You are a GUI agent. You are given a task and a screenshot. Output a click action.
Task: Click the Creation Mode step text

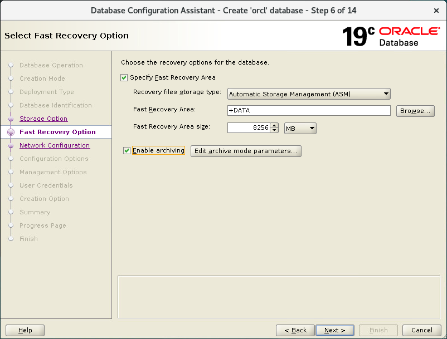[42, 78]
